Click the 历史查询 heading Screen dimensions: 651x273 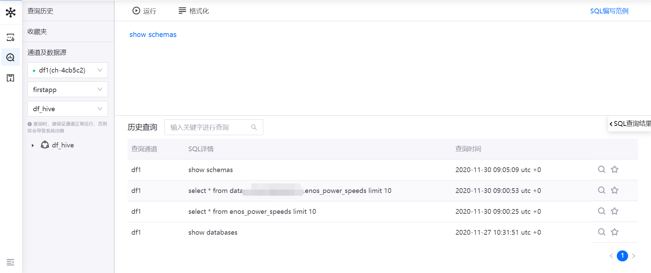pyautogui.click(x=142, y=127)
